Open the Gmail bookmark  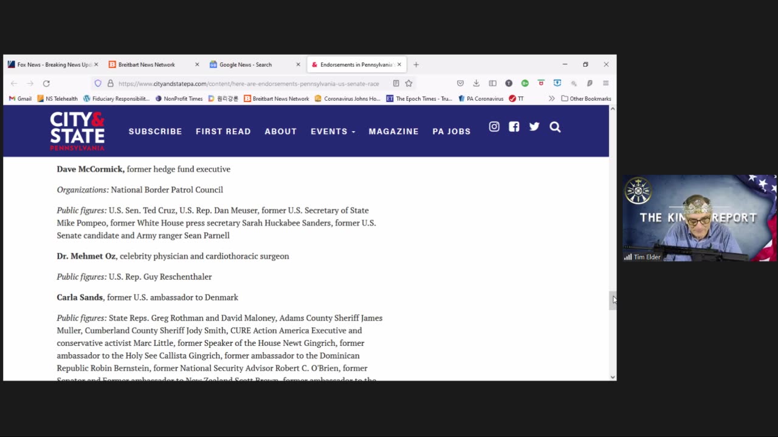click(x=20, y=98)
